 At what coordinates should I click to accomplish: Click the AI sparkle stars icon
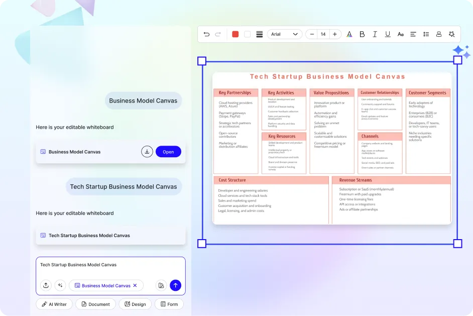tap(461, 51)
